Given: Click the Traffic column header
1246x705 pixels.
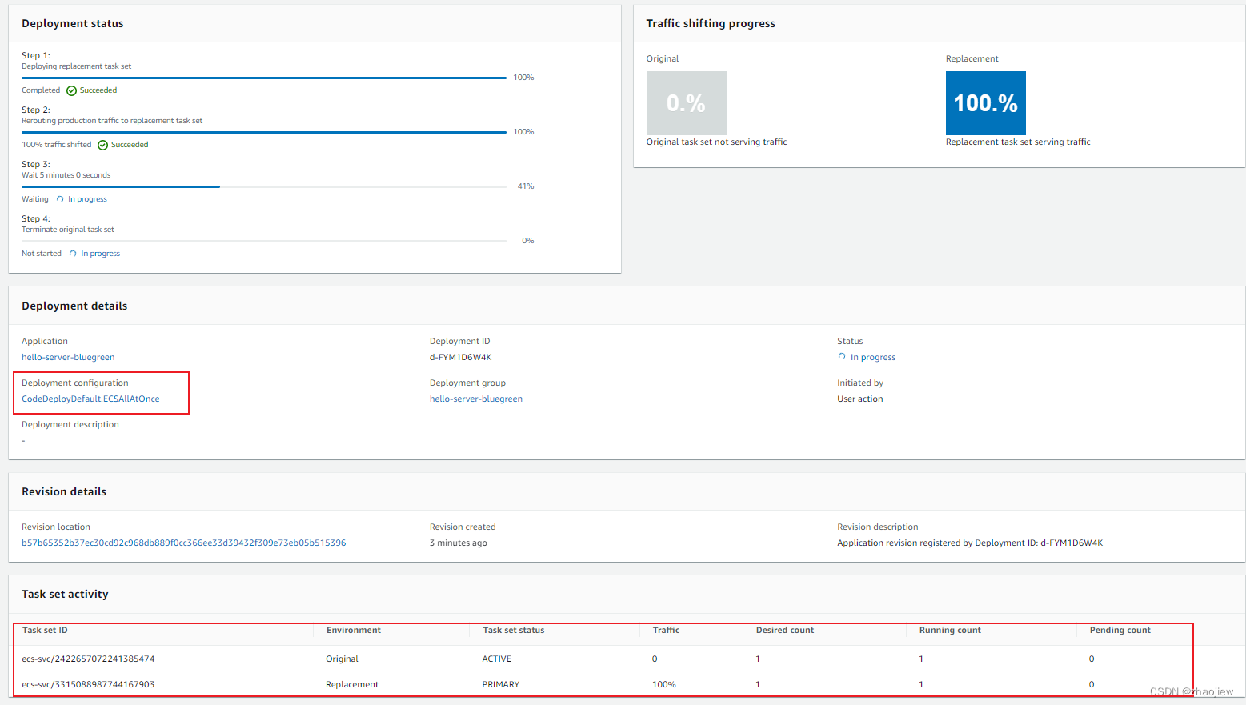Looking at the screenshot, I should click(x=666, y=631).
